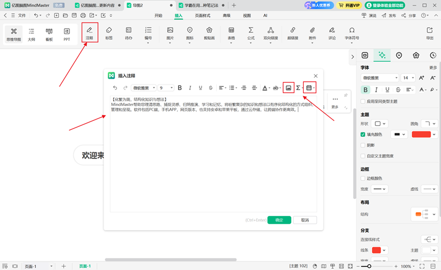
Task: Select the 公式 formula icon in ribbon
Action: [251, 33]
